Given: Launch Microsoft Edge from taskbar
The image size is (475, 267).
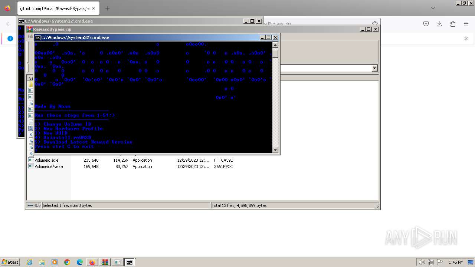Looking at the screenshot, I should (x=80, y=262).
